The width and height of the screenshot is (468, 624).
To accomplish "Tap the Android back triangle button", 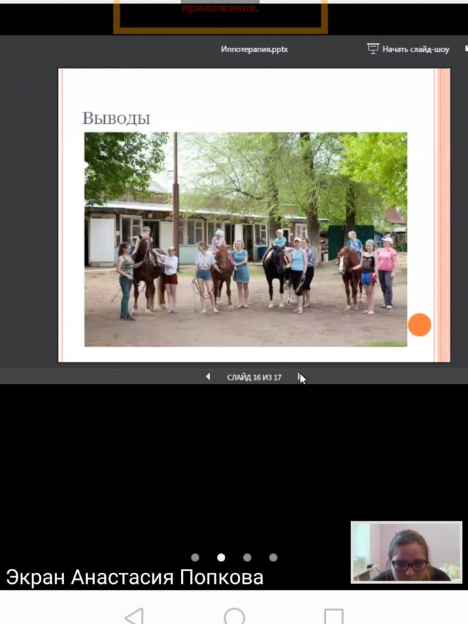I will pos(135,616).
